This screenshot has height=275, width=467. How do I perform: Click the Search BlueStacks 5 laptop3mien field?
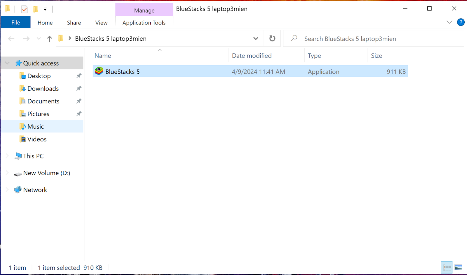pos(374,38)
